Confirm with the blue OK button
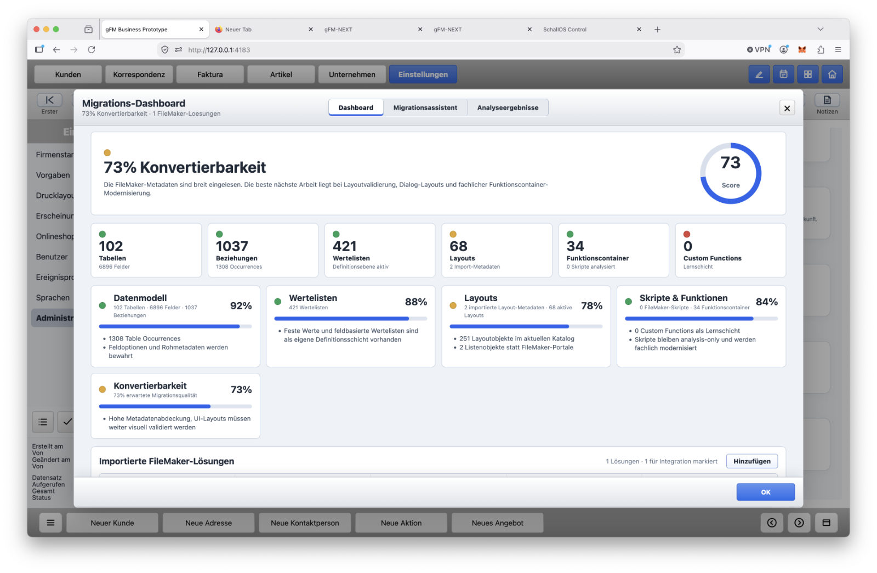The image size is (877, 573). pos(765,492)
